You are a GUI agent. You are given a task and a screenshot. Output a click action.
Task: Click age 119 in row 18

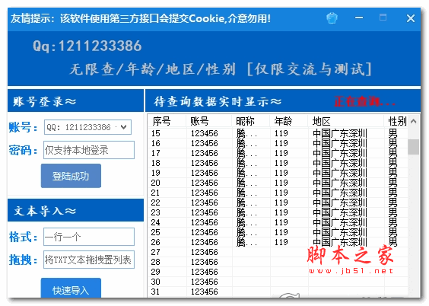coord(281,163)
